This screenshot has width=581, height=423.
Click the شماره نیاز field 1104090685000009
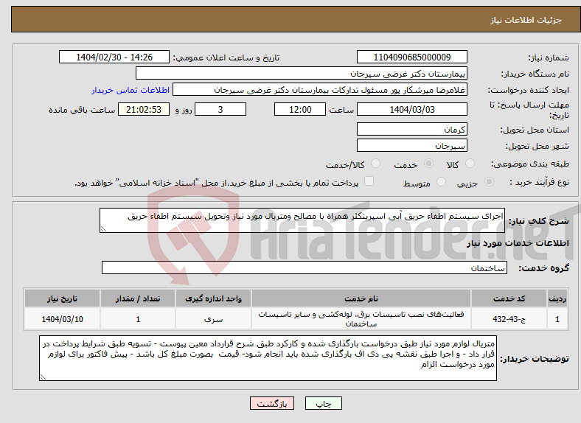(412, 57)
